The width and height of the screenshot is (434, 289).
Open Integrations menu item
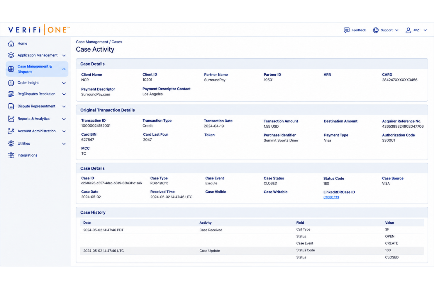click(x=27, y=155)
